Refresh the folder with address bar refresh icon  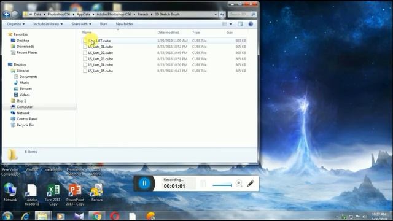[x=222, y=14]
